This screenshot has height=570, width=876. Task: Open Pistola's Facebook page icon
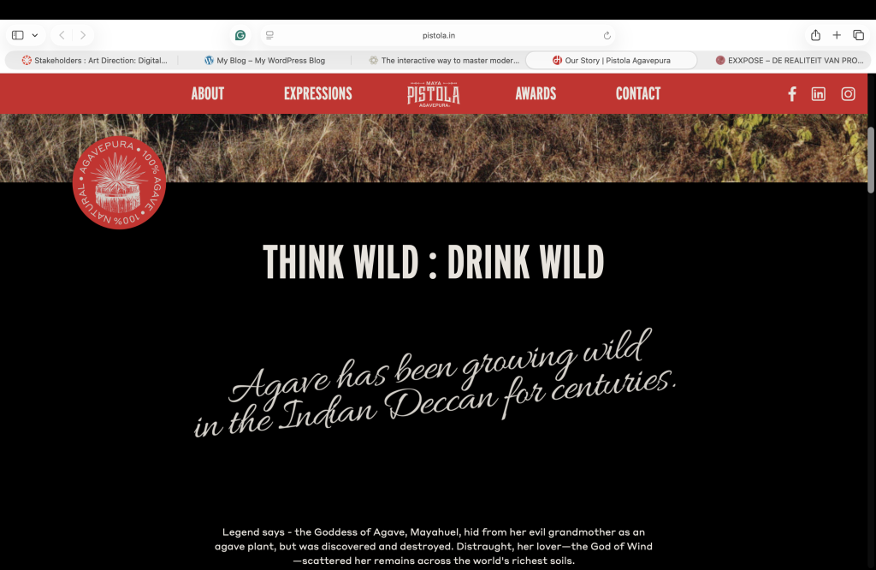(792, 94)
